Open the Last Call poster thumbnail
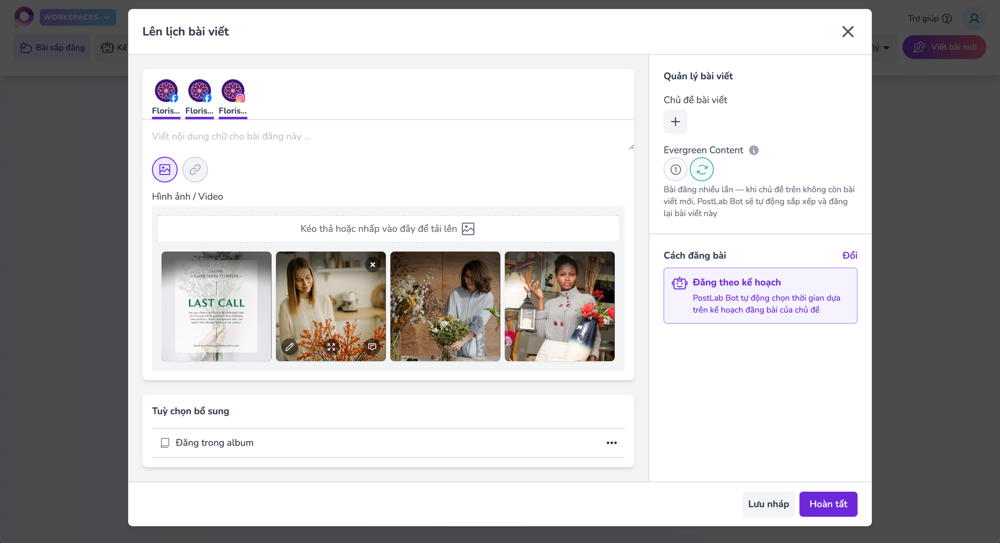Viewport: 1000px width, 543px height. click(216, 306)
